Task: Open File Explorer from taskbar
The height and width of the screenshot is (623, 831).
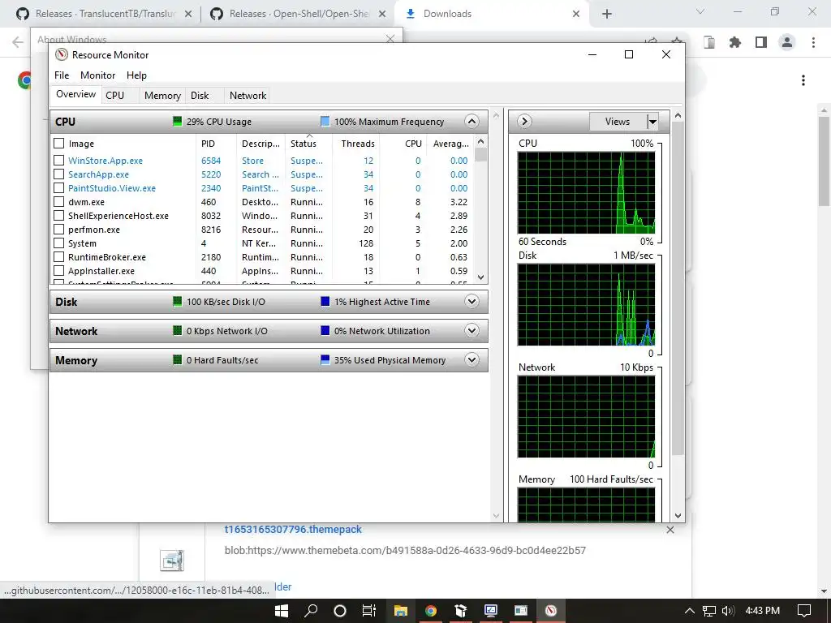Action: (401, 610)
